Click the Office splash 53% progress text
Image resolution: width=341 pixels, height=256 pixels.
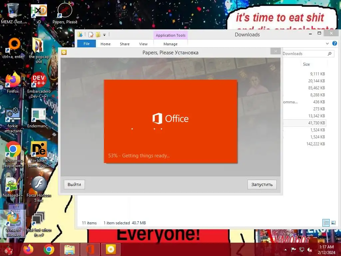click(x=139, y=156)
